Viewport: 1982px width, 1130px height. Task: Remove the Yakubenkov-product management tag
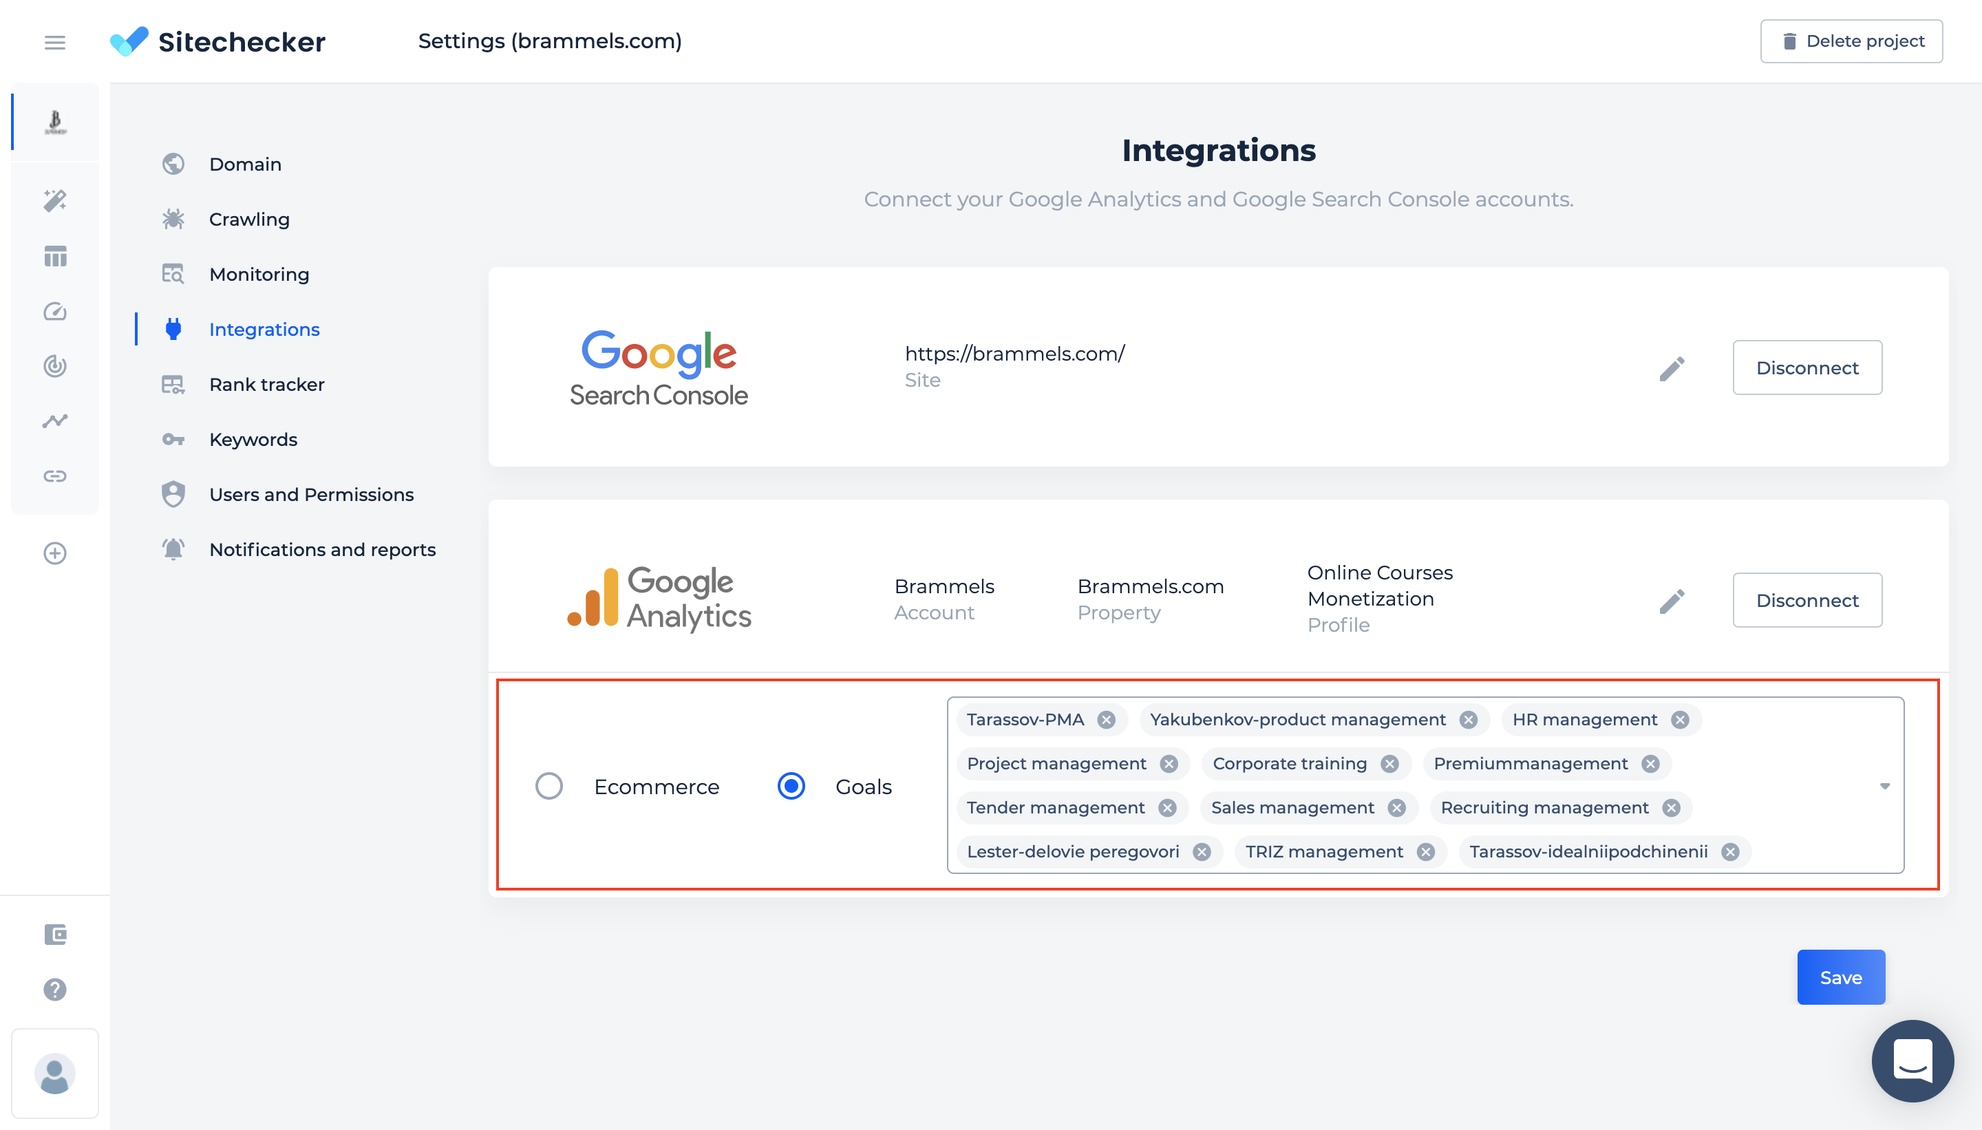(1467, 721)
